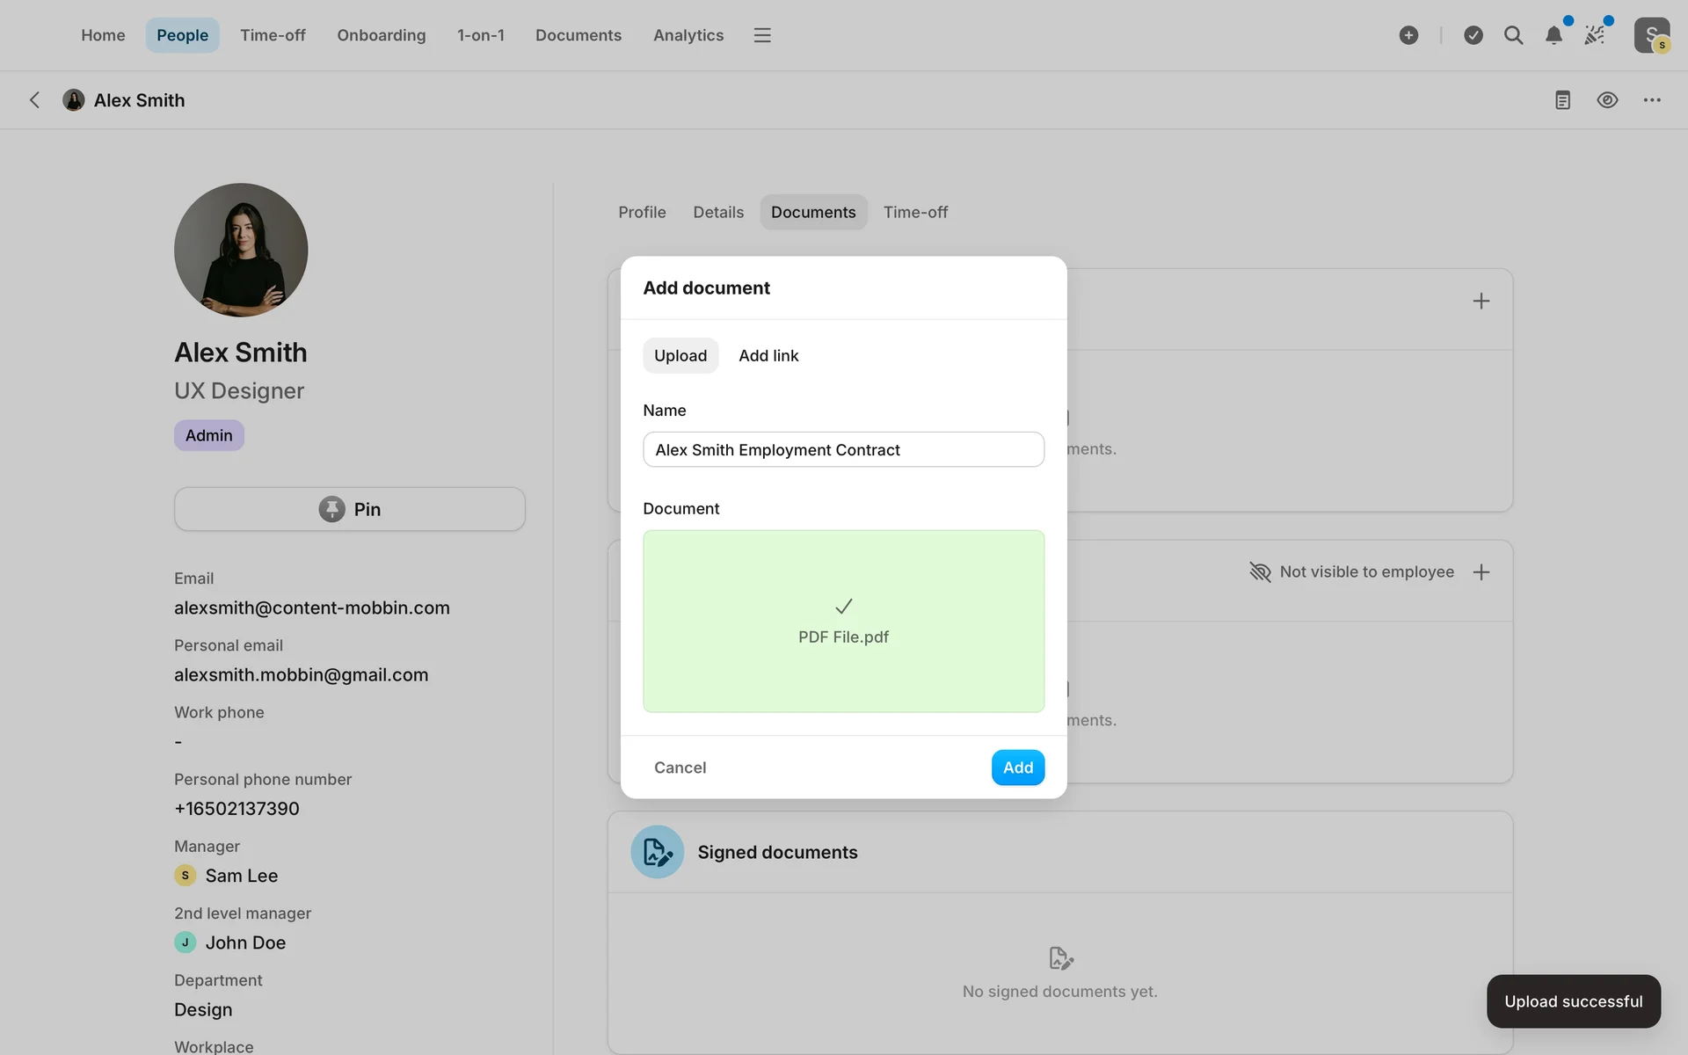
Task: Click the Not visible to employee indicator
Action: [x=1352, y=572]
